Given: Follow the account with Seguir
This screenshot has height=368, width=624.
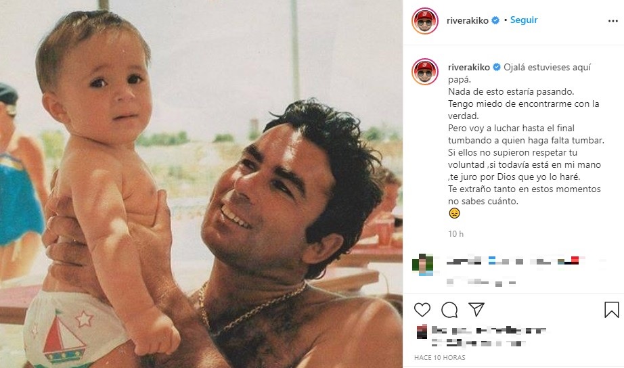Looking at the screenshot, I should [x=524, y=20].
